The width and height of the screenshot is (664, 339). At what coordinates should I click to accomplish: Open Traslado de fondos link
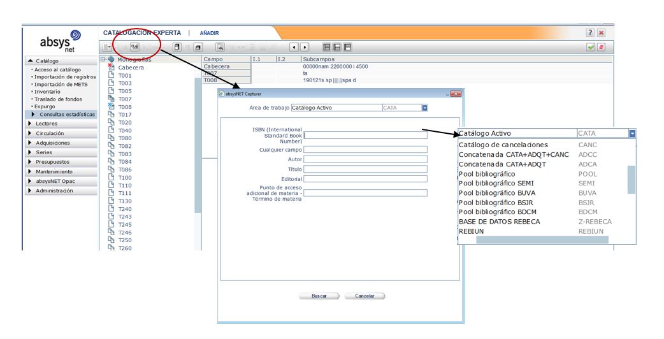pos(58,99)
